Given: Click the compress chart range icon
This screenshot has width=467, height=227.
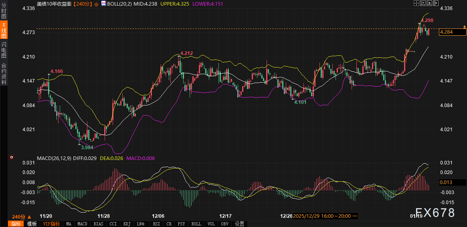Looking at the screenshot, I should click(423, 3).
